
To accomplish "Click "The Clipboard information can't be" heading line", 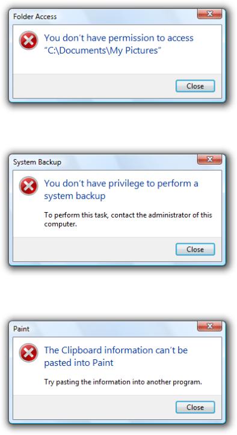I will pos(116,350).
